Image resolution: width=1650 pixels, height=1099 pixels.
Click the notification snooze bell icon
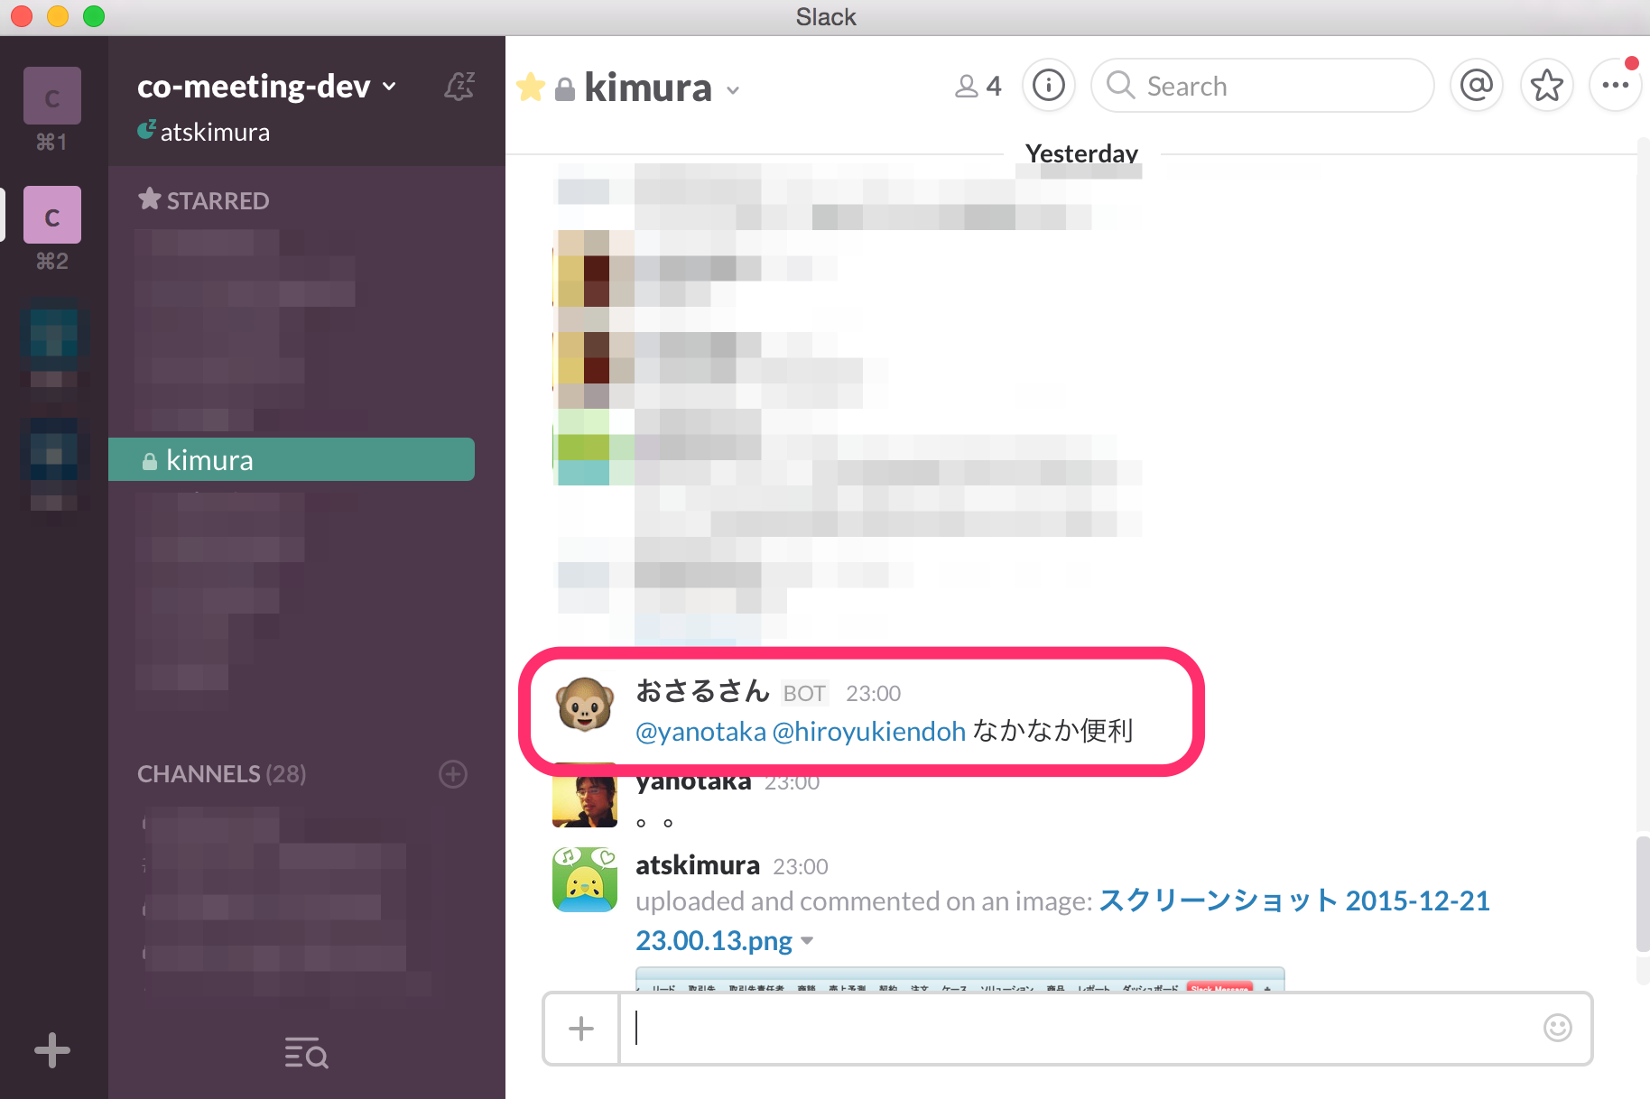tap(459, 87)
